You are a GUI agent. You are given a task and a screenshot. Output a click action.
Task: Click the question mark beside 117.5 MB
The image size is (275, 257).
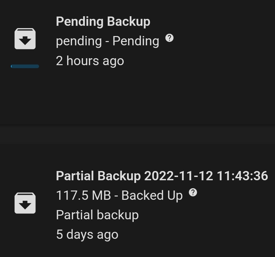point(193,192)
